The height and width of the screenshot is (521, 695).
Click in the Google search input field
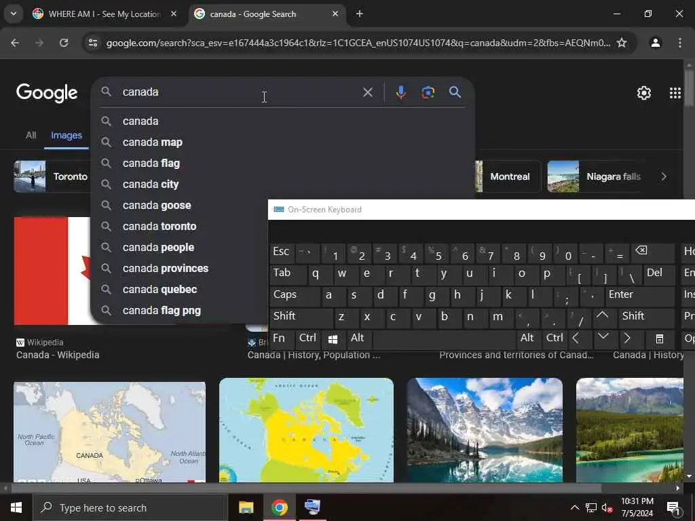click(x=240, y=92)
